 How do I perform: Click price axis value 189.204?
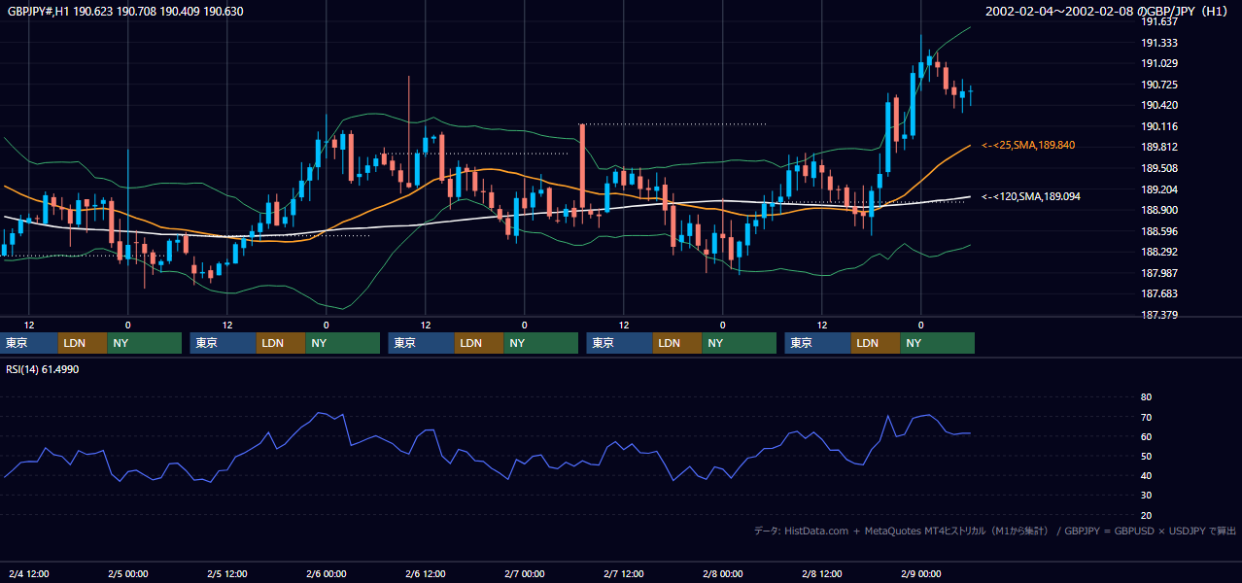(x=1159, y=189)
